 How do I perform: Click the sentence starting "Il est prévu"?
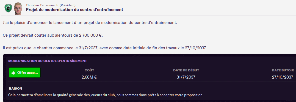point(105,48)
